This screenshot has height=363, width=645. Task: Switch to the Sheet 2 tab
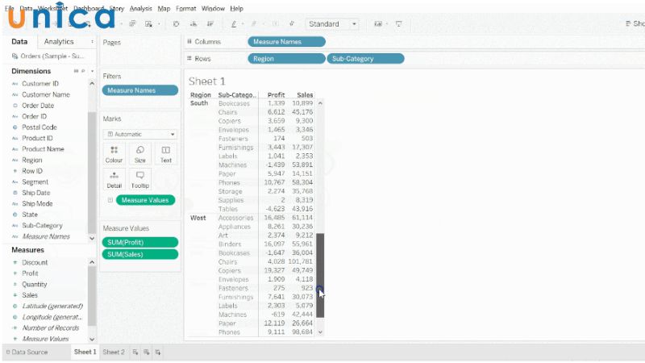point(114,353)
